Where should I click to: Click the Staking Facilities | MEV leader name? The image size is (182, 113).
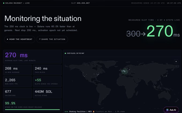pyautogui.click(x=81, y=111)
